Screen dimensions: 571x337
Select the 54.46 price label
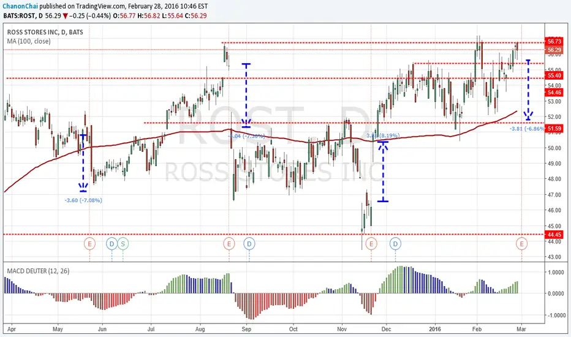pos(553,93)
